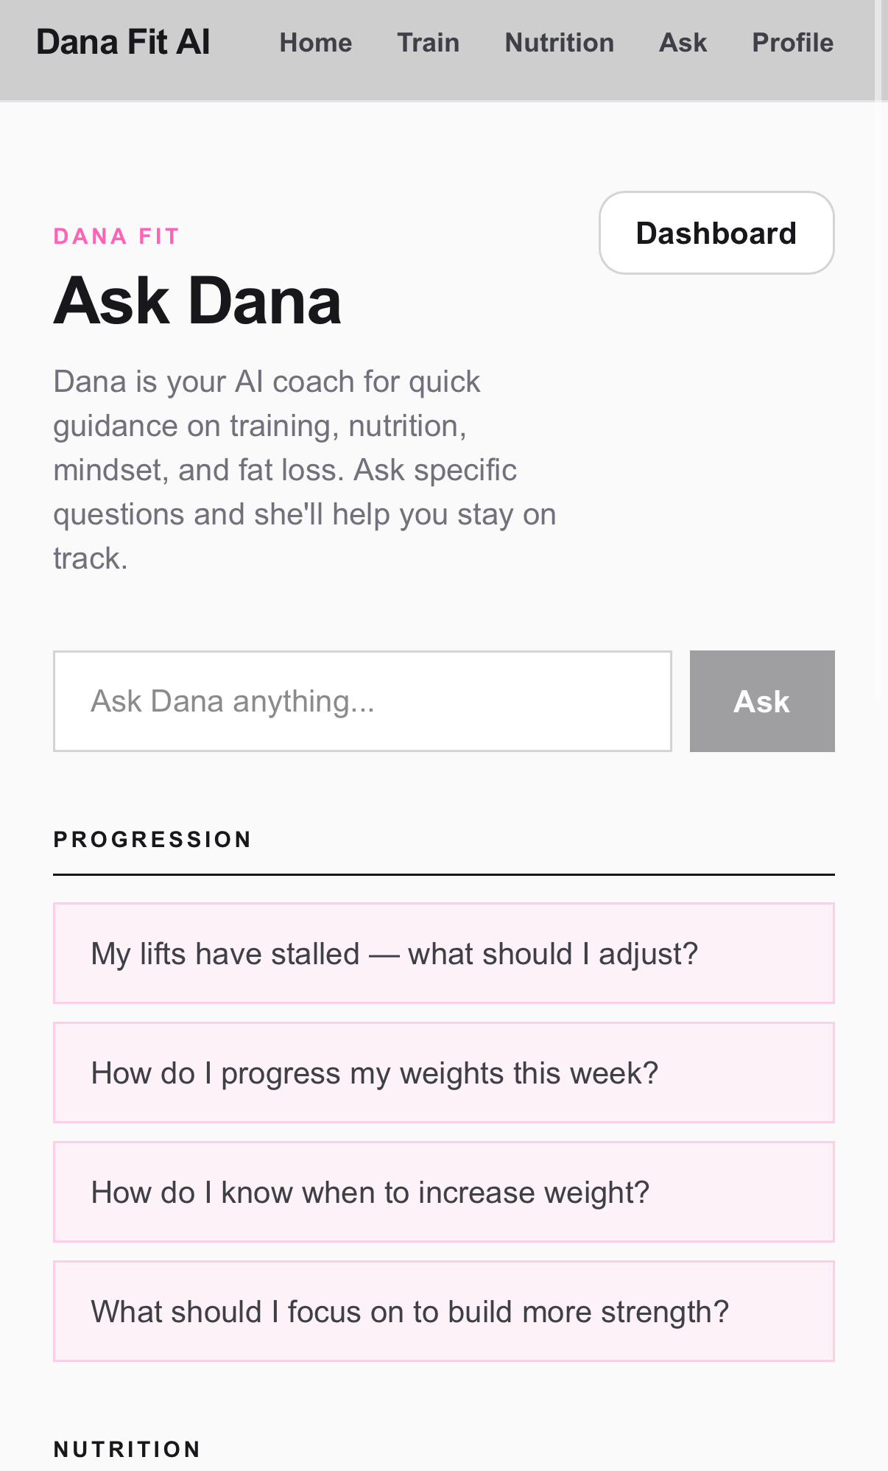Open the Dashboard

[x=716, y=232]
